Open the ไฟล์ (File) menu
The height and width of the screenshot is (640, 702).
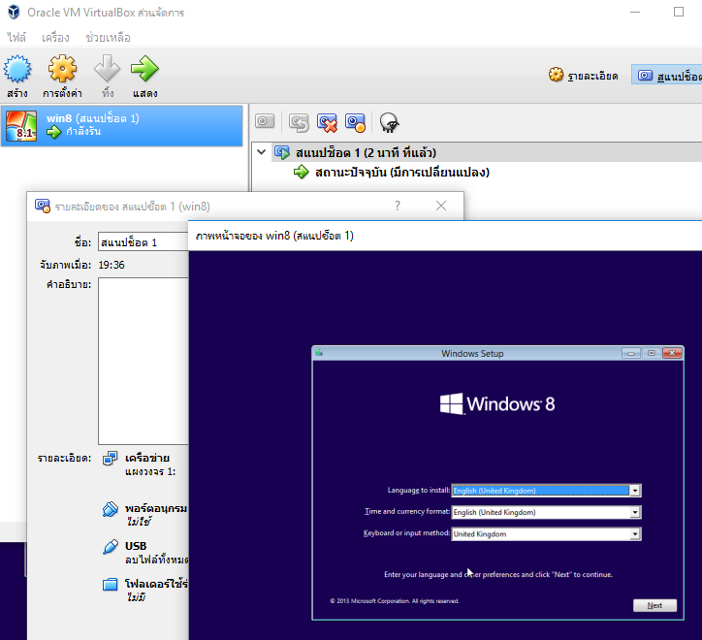click(x=16, y=37)
